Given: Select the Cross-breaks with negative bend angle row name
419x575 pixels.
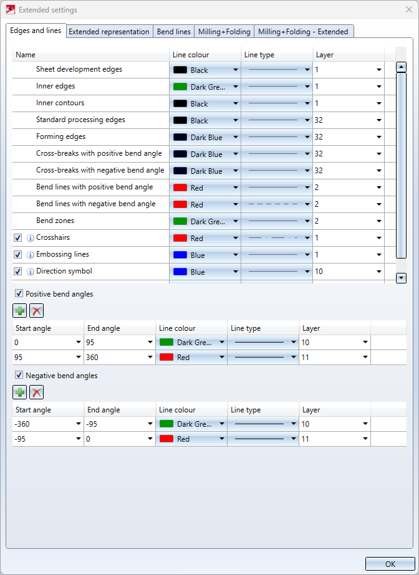Looking at the screenshot, I should click(100, 170).
